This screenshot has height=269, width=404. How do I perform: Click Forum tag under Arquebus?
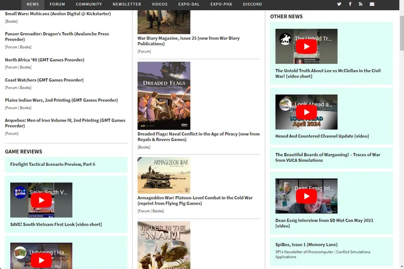click(12, 133)
